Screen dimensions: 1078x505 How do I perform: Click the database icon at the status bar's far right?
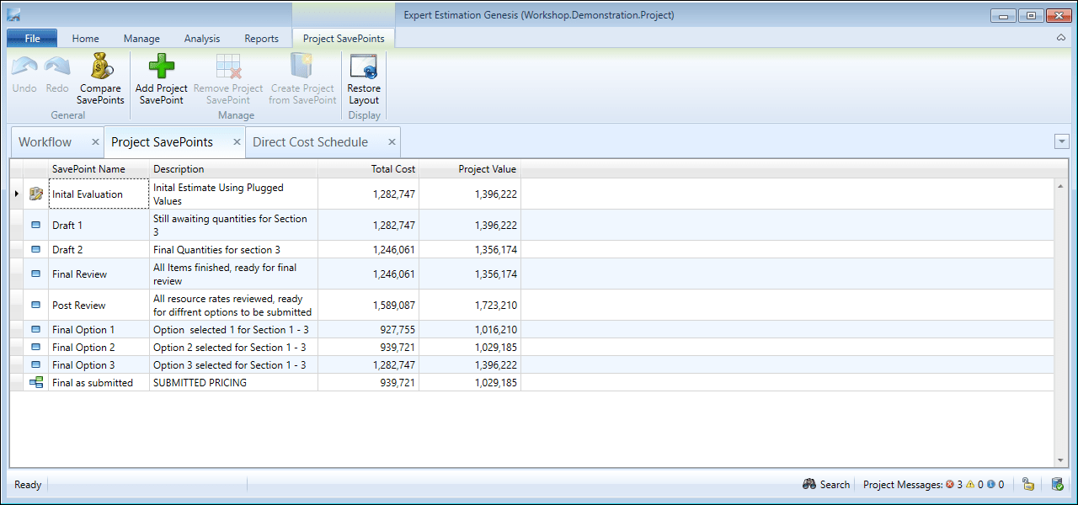tap(1058, 484)
